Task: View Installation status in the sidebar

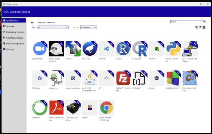Action: point(14,38)
